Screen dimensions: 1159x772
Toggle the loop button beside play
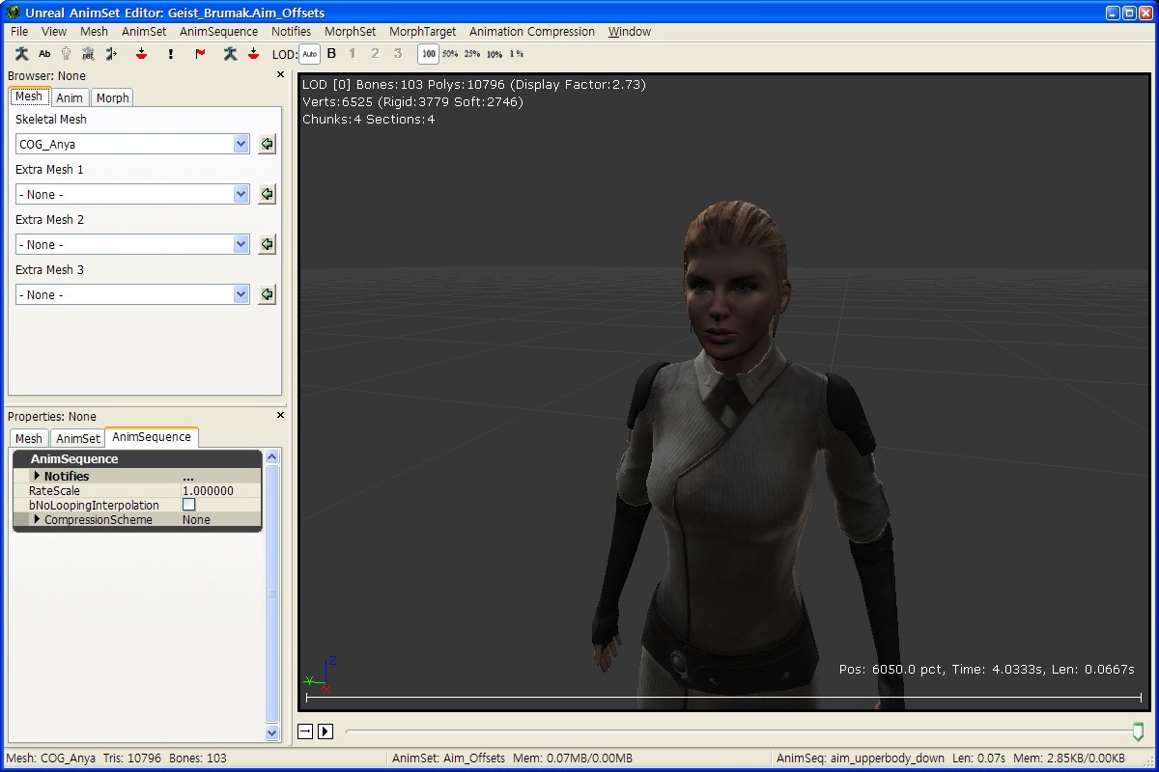305,731
